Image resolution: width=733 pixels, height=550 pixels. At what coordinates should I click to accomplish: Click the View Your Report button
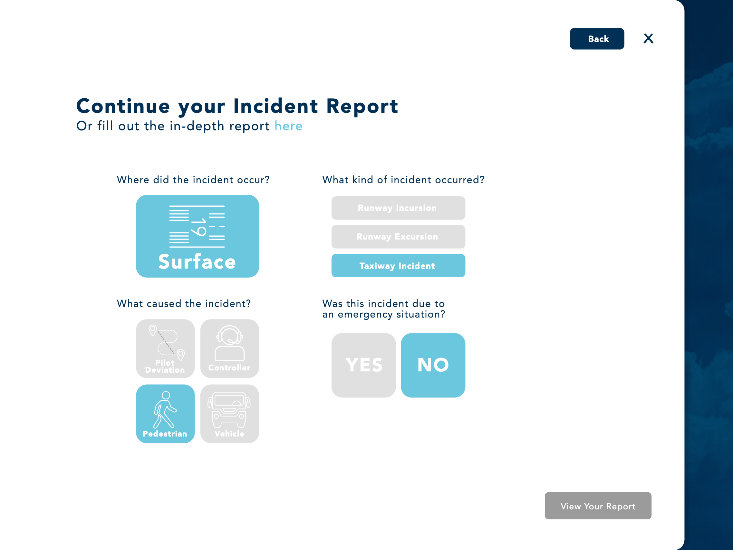click(597, 506)
